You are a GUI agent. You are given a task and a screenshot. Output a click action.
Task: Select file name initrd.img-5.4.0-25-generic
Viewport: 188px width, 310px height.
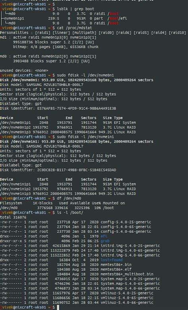(x=130, y=246)
